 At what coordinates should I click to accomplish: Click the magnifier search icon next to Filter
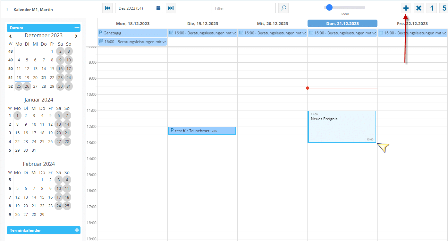pos(283,8)
